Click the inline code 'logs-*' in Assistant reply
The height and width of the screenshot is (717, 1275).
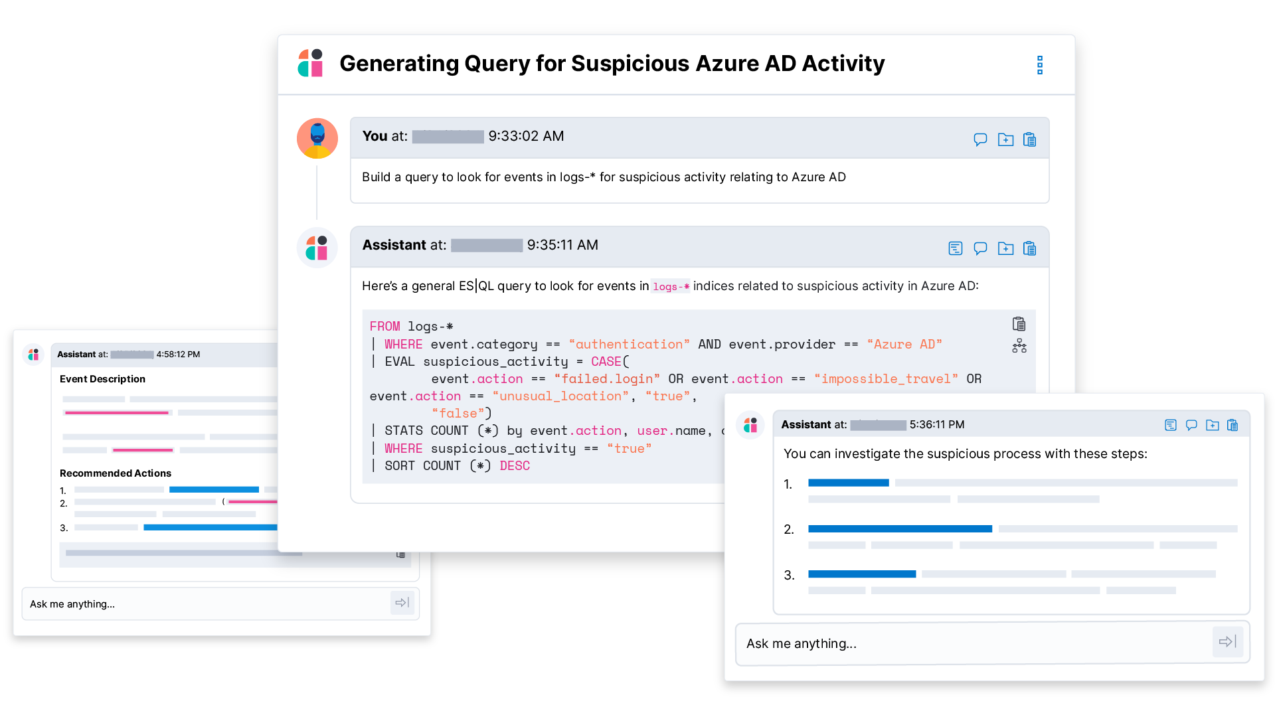tap(671, 286)
